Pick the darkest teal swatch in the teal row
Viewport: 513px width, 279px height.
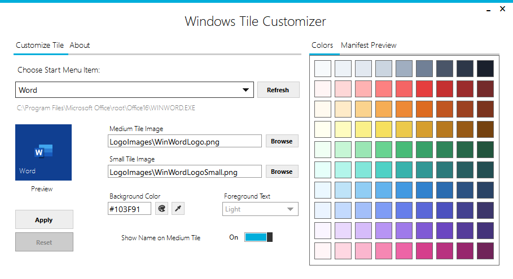485,169
